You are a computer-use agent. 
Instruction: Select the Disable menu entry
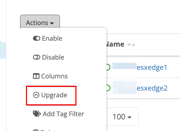tap(53, 57)
